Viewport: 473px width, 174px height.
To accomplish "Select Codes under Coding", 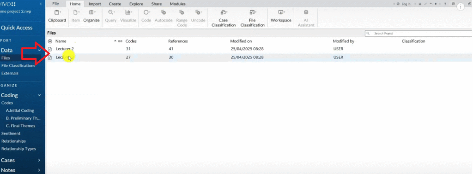I will click(7, 103).
